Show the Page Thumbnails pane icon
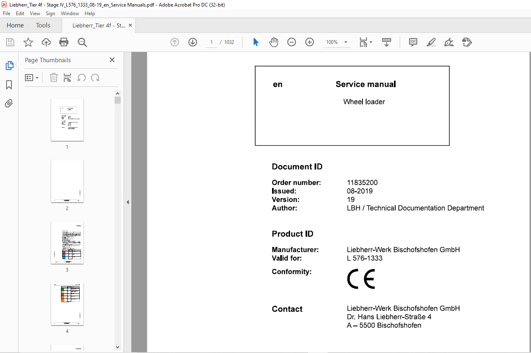 9,66
